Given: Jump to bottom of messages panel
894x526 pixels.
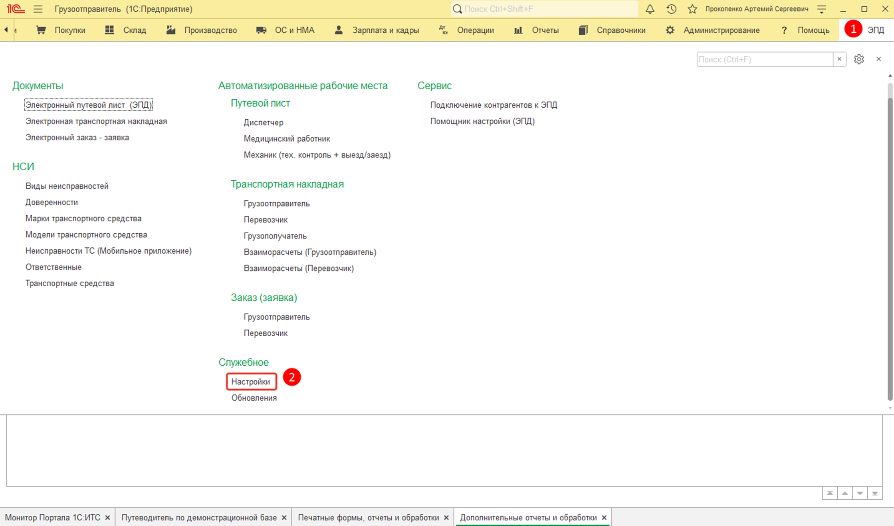Looking at the screenshot, I should point(875,493).
